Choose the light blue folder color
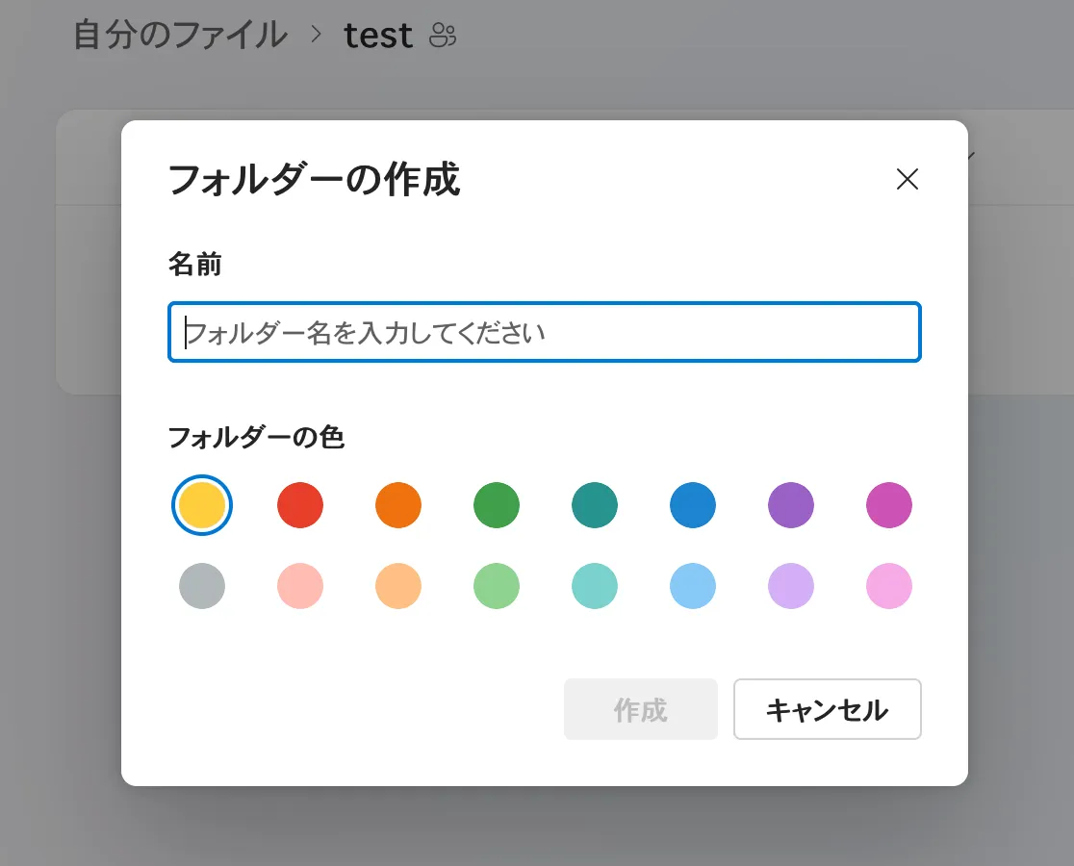This screenshot has width=1074, height=866. (693, 586)
